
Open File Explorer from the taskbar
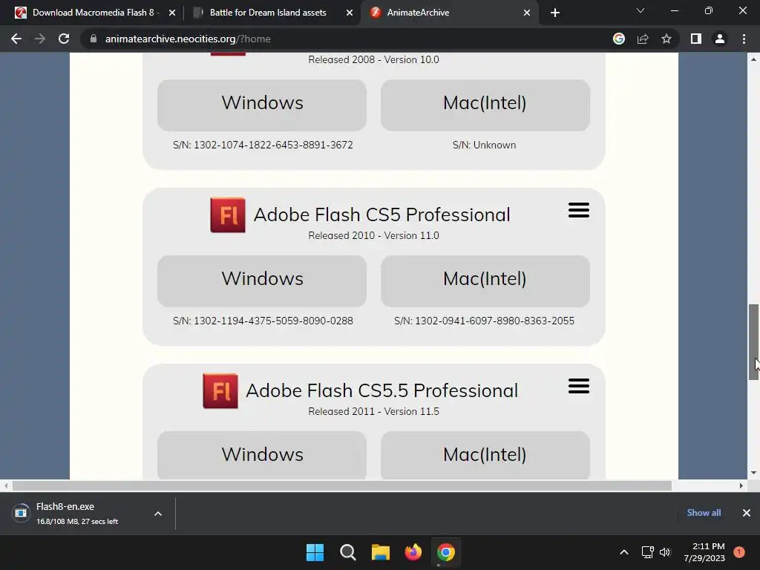tap(381, 552)
